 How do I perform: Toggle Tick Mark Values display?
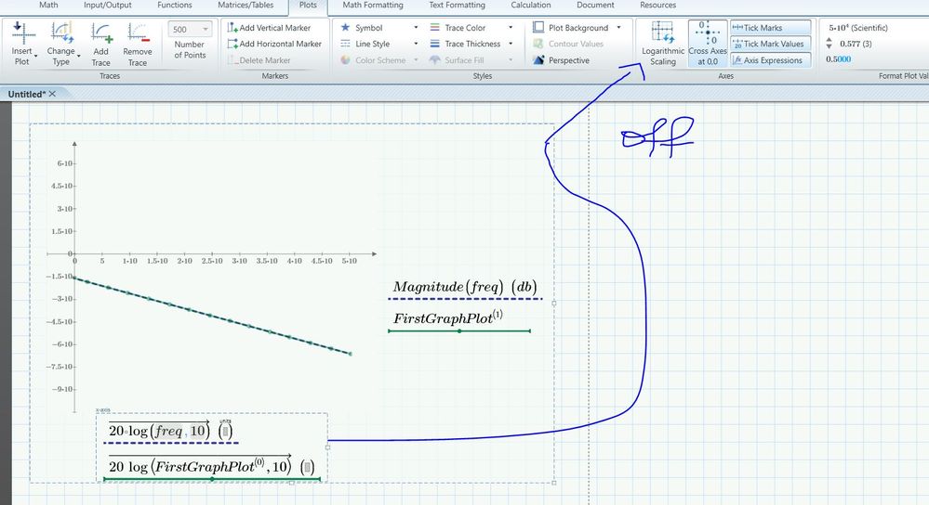771,44
